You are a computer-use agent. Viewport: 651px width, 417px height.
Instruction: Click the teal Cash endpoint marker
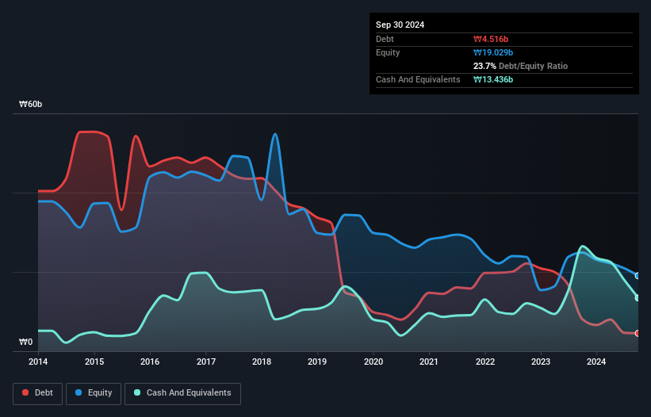tap(638, 298)
